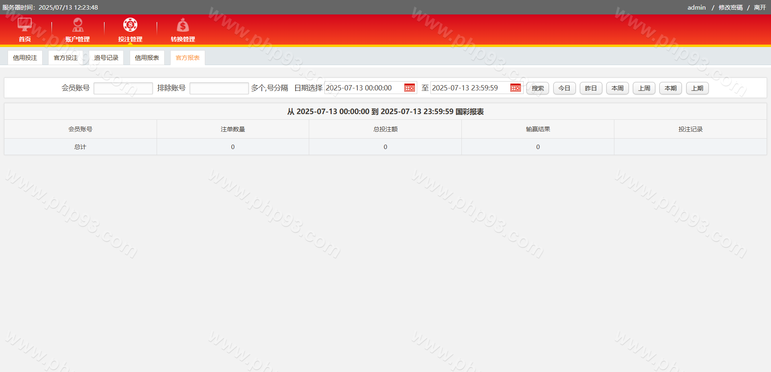Switch to the 官方投注 tab

(x=66, y=58)
